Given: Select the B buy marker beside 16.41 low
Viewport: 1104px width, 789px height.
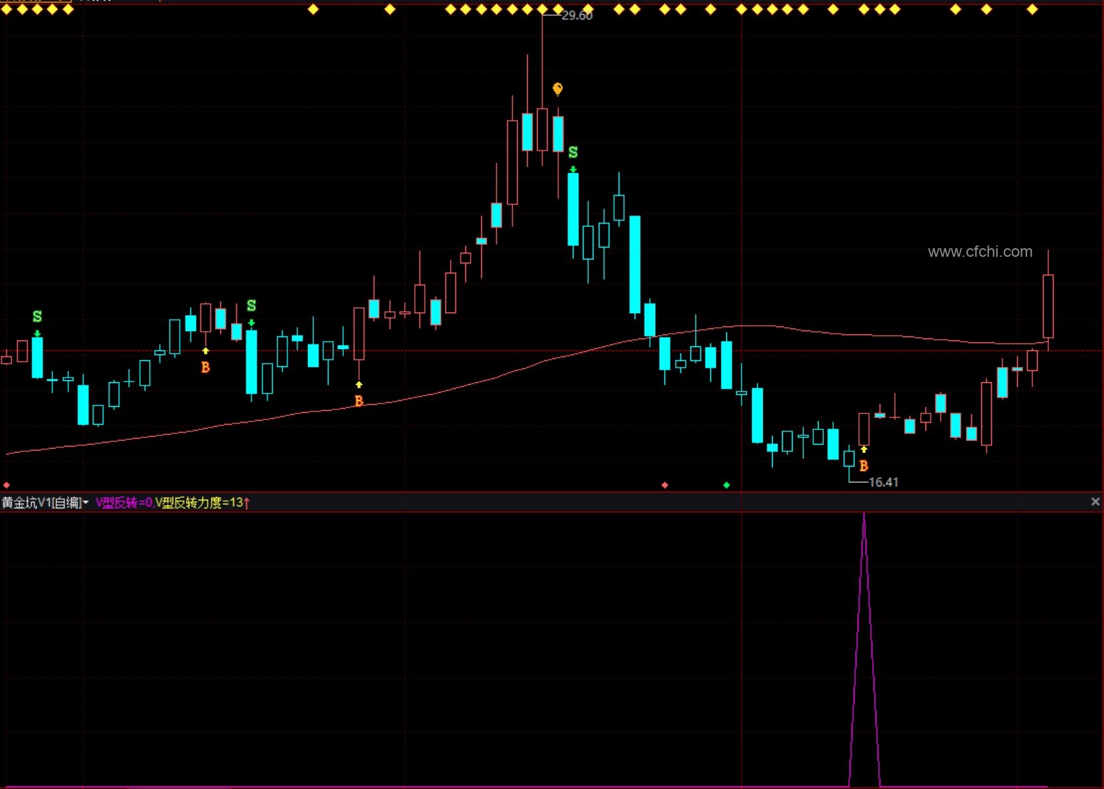Looking at the screenshot, I should pyautogui.click(x=864, y=466).
